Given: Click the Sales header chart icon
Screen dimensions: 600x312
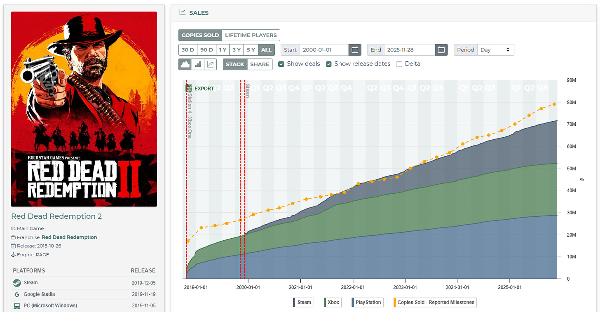Looking at the screenshot, I should point(183,12).
